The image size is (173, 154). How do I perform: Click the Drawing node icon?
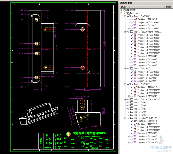tap(128, 13)
